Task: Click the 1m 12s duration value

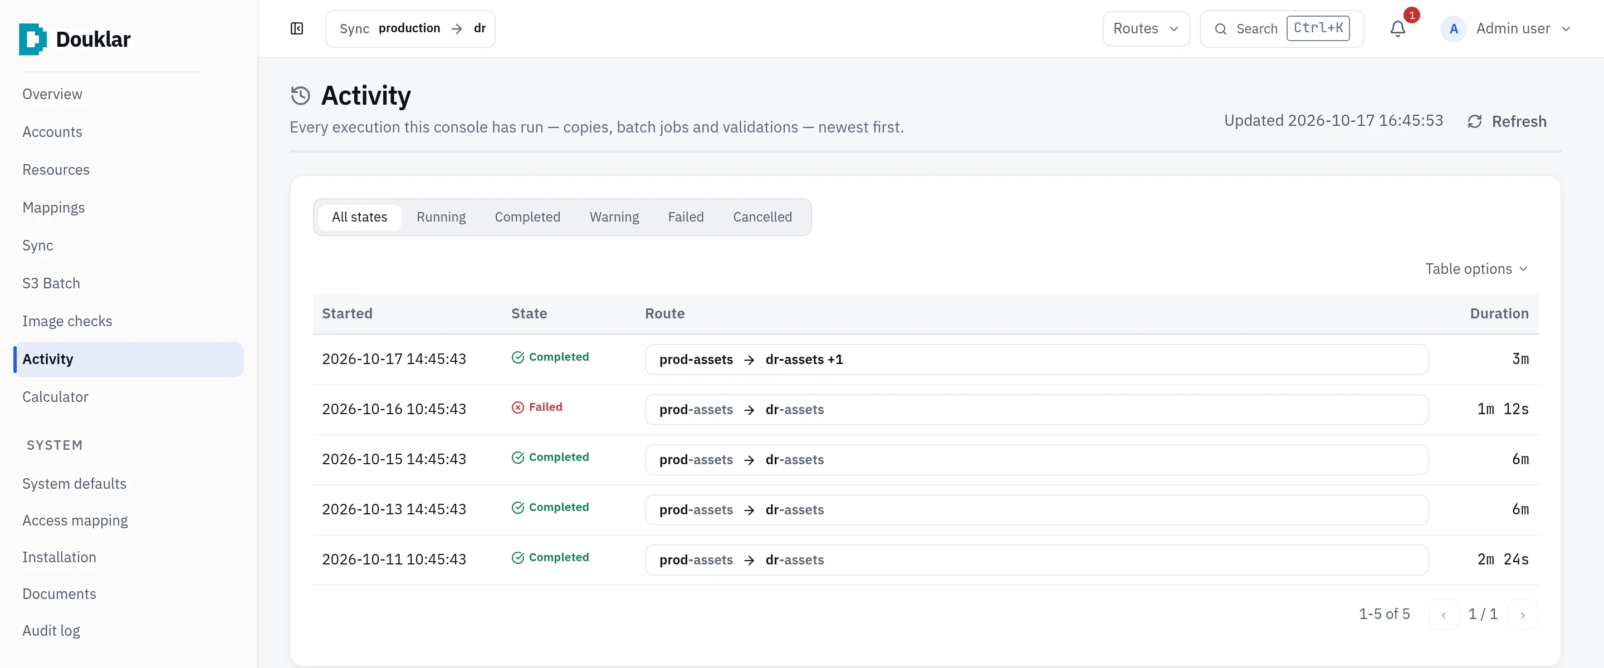Action: [x=1503, y=410]
